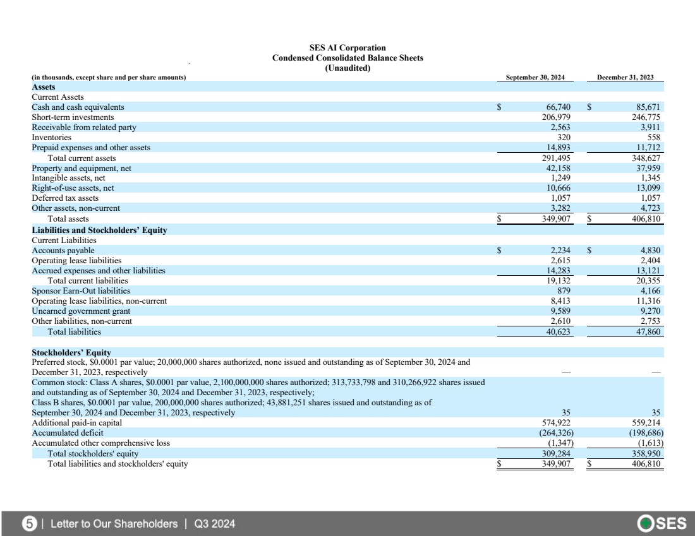Click the 'Accrued expenses and other liabilities' label

(99, 271)
